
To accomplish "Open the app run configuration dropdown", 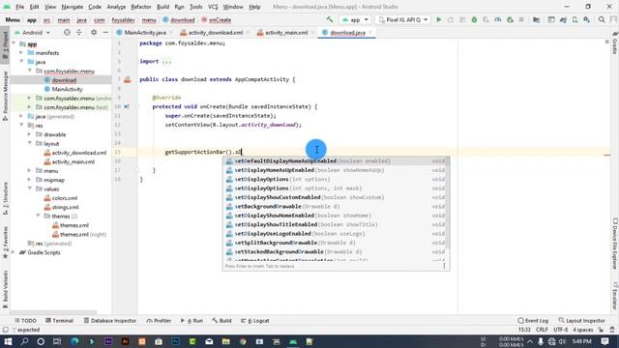I will coord(355,19).
